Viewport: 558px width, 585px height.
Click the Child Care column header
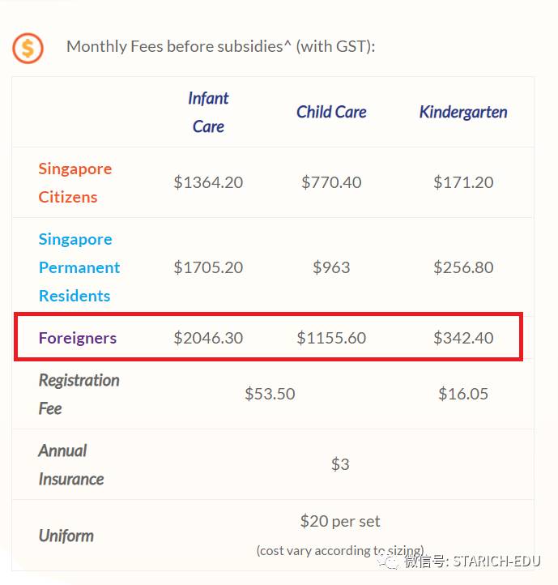pyautogui.click(x=331, y=112)
